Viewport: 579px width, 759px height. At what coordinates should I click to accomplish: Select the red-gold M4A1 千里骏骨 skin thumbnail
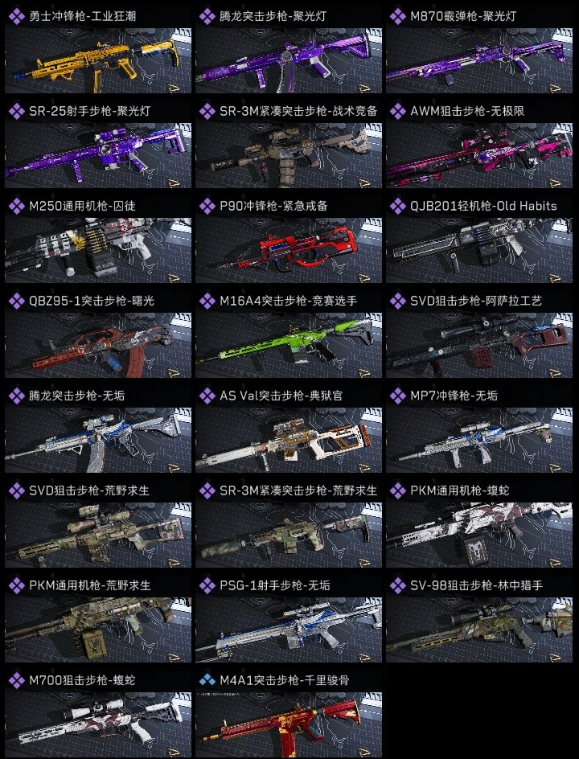(x=289, y=724)
